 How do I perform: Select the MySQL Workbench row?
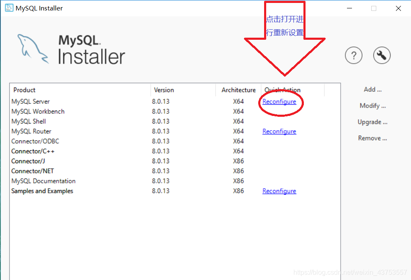click(175, 111)
